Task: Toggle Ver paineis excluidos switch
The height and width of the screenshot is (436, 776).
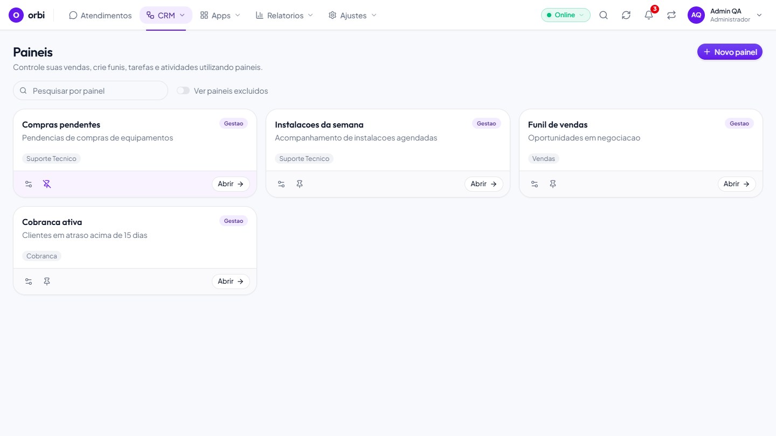Action: (x=183, y=90)
